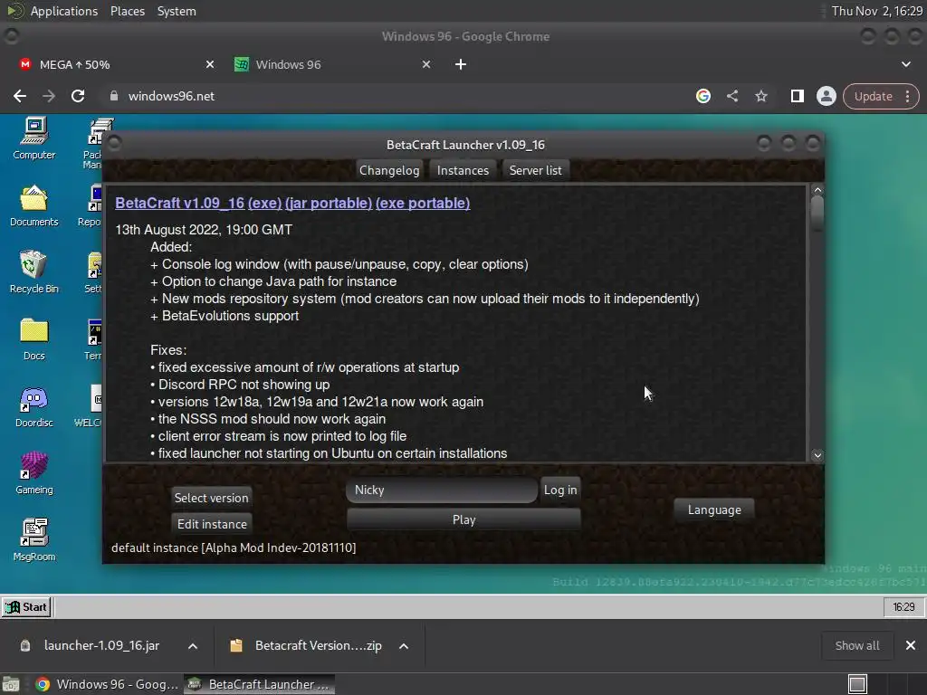
Task: Open the Windows 96 Start menu
Action: pyautogui.click(x=26, y=607)
